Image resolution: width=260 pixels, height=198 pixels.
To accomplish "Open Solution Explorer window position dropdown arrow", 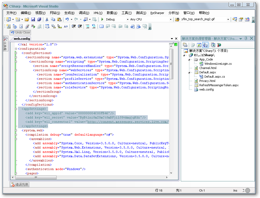I will (x=241, y=39).
